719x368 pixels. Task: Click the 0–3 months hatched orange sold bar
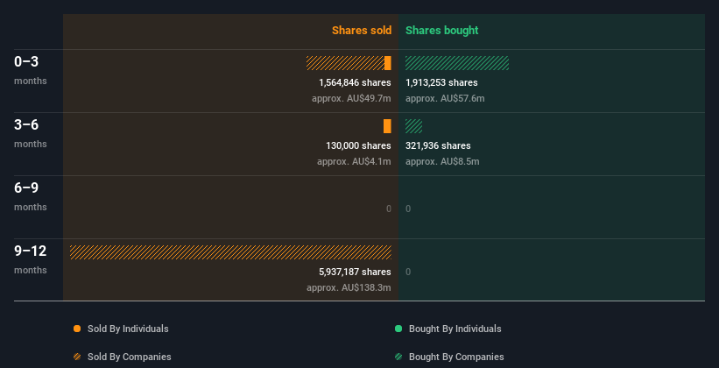(345, 63)
